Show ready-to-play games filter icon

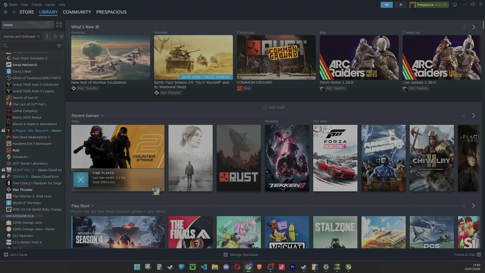[61, 36]
